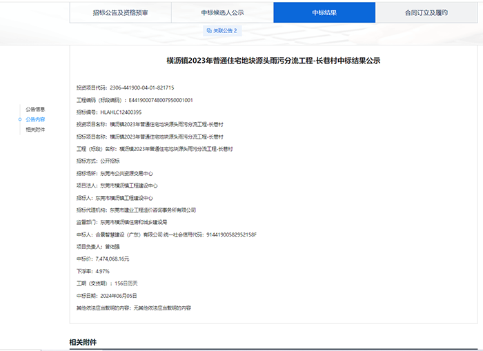Switch to the 中标候选人公示 tab
The height and width of the screenshot is (351, 483).
pyautogui.click(x=222, y=12)
